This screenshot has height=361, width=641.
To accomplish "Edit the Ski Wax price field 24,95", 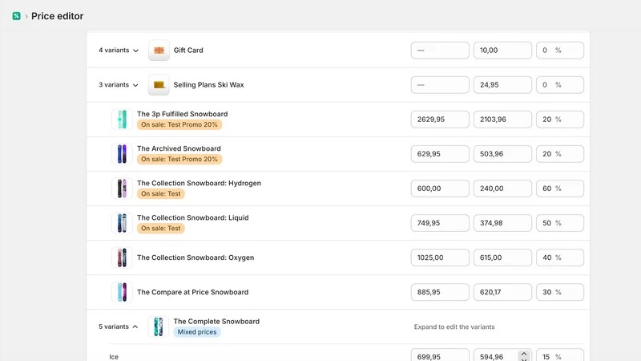I will 502,85.
